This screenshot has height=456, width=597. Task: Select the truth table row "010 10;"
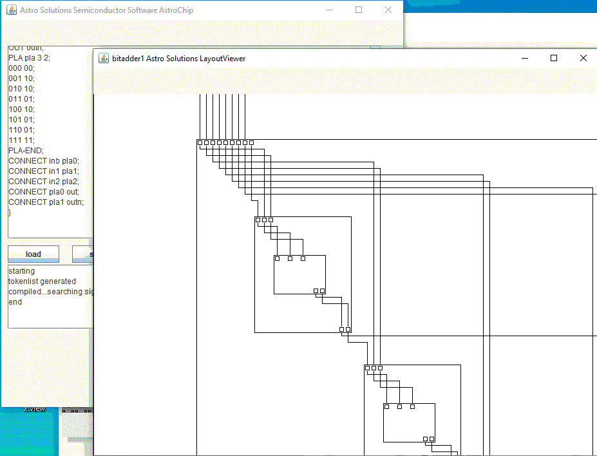[21, 89]
